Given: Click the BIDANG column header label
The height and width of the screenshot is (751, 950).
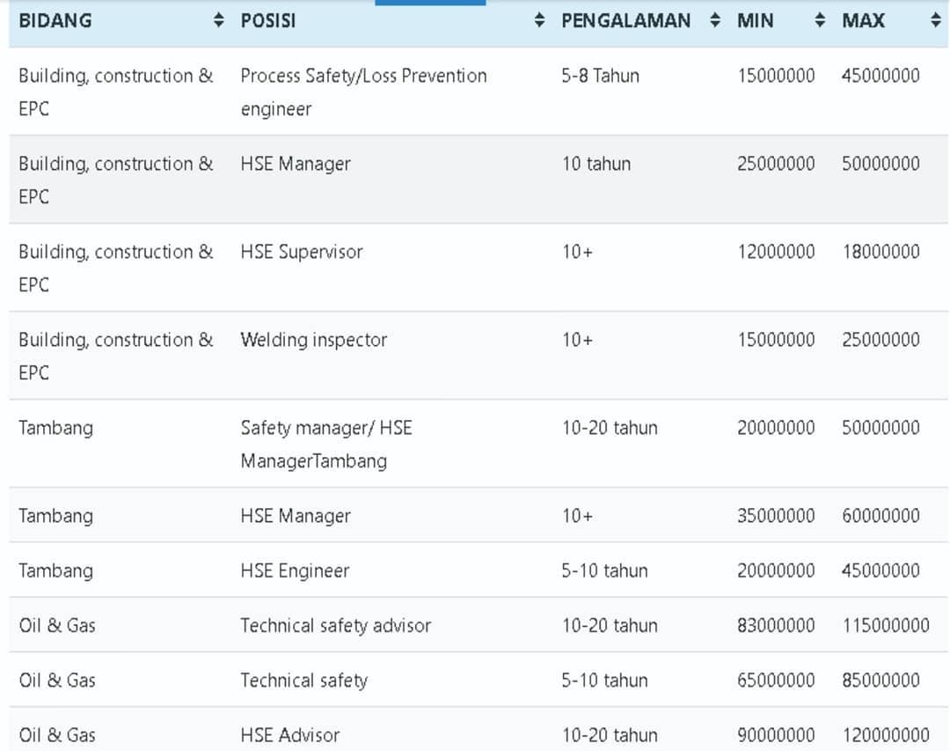Looking at the screenshot, I should pyautogui.click(x=55, y=20).
